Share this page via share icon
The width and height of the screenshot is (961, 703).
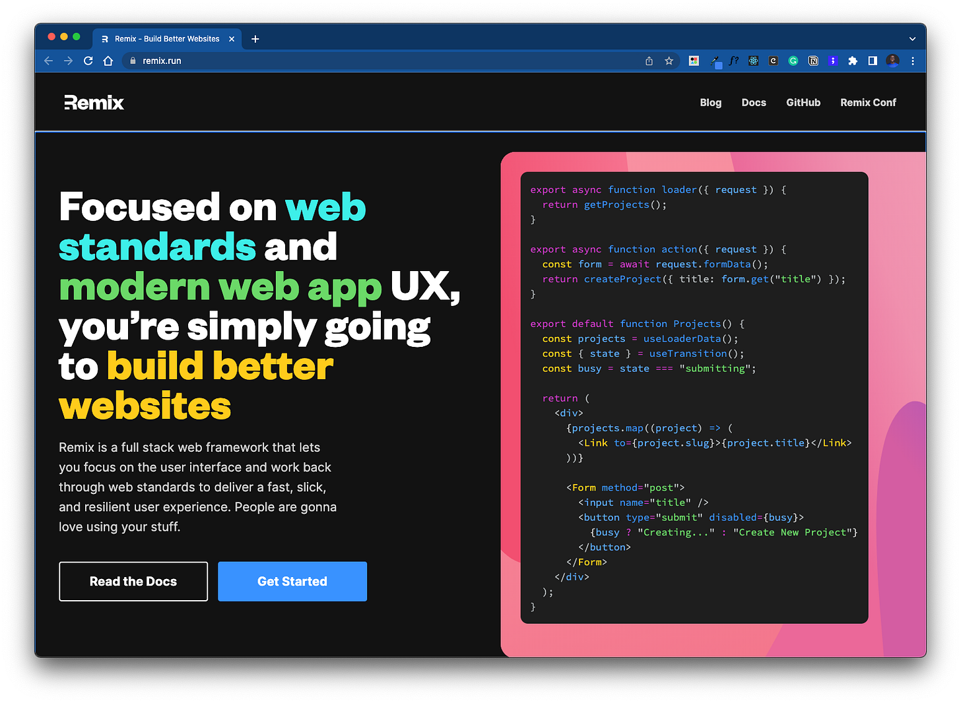coord(649,61)
